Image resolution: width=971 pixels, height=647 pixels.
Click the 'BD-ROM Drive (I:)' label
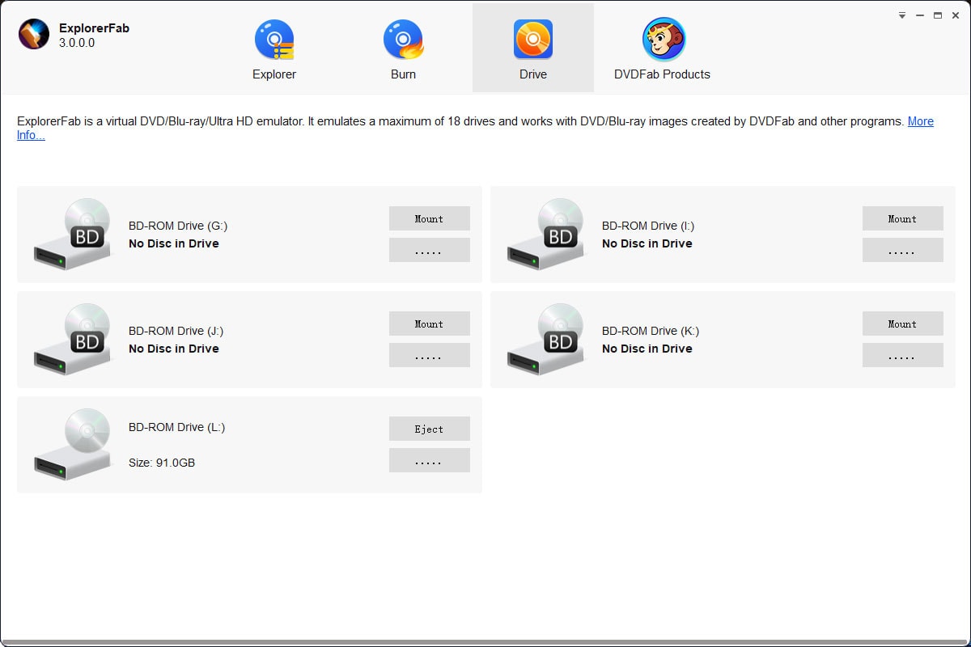click(648, 226)
